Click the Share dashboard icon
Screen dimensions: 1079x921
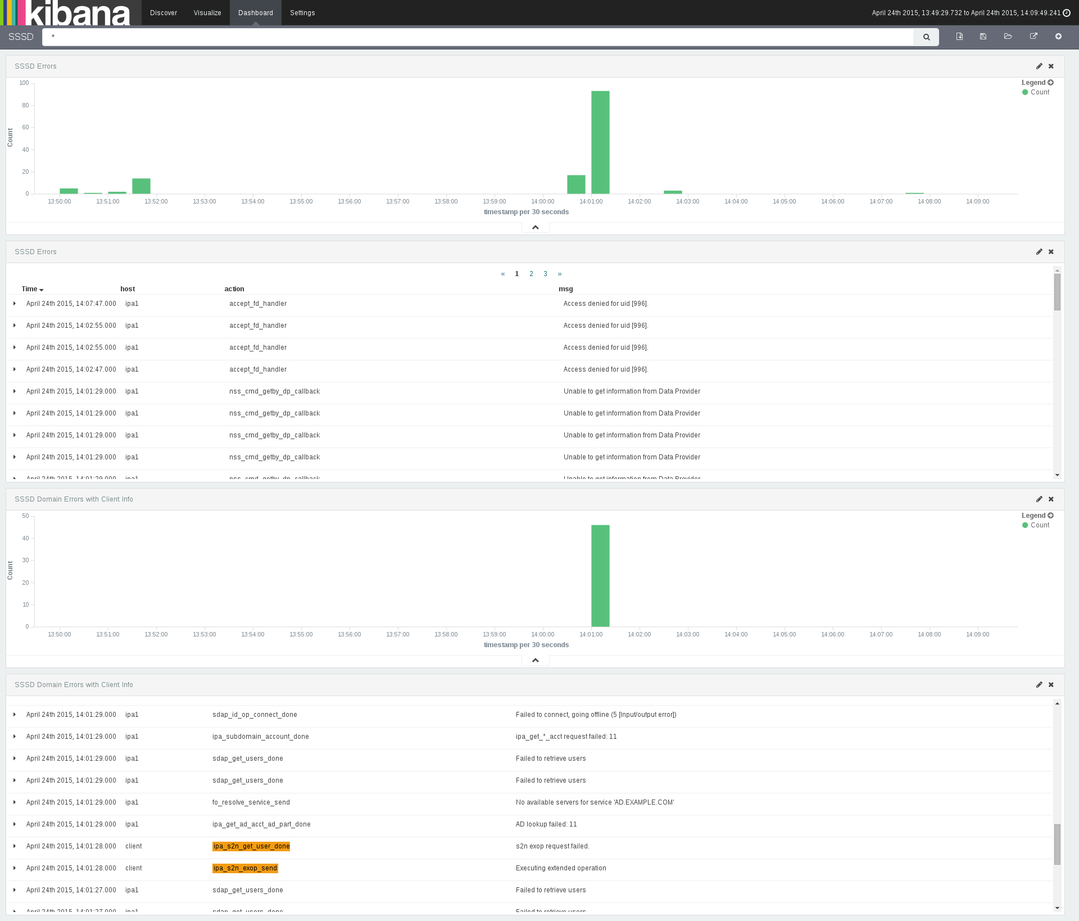point(1033,37)
